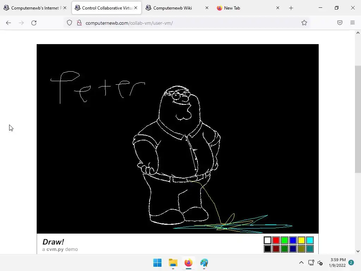Pick the bright blue color swatch

pyautogui.click(x=293, y=240)
